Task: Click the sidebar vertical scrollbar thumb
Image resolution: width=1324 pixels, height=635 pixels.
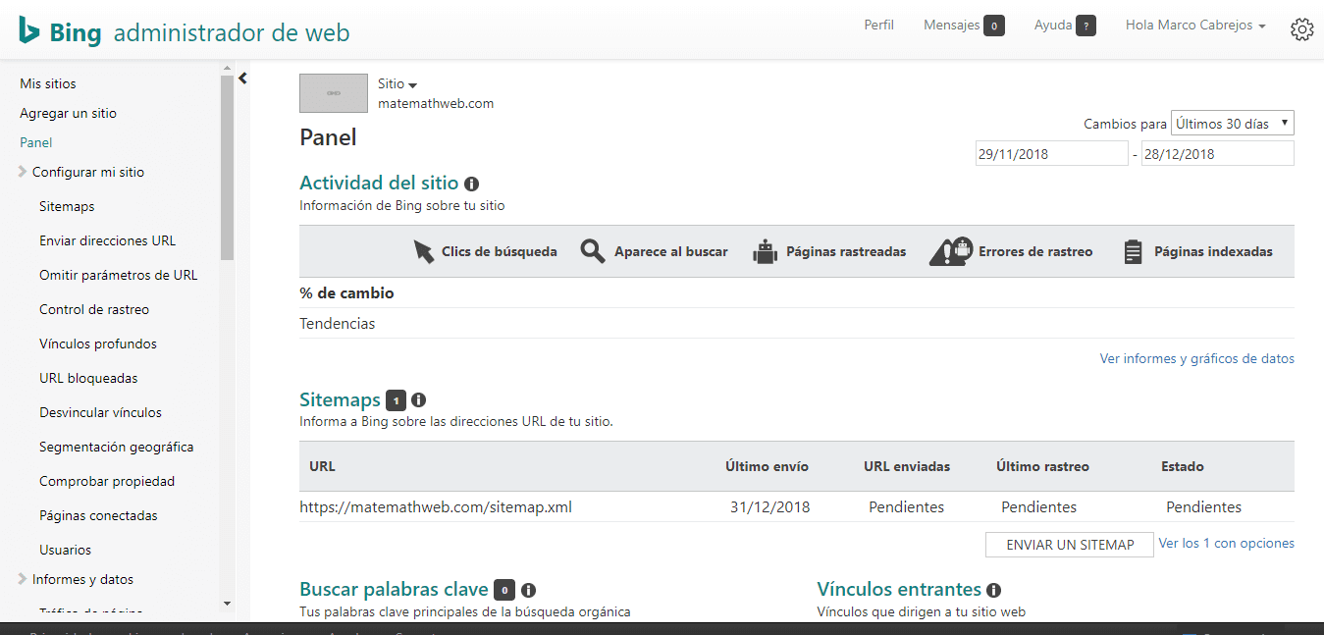Action: click(x=228, y=167)
